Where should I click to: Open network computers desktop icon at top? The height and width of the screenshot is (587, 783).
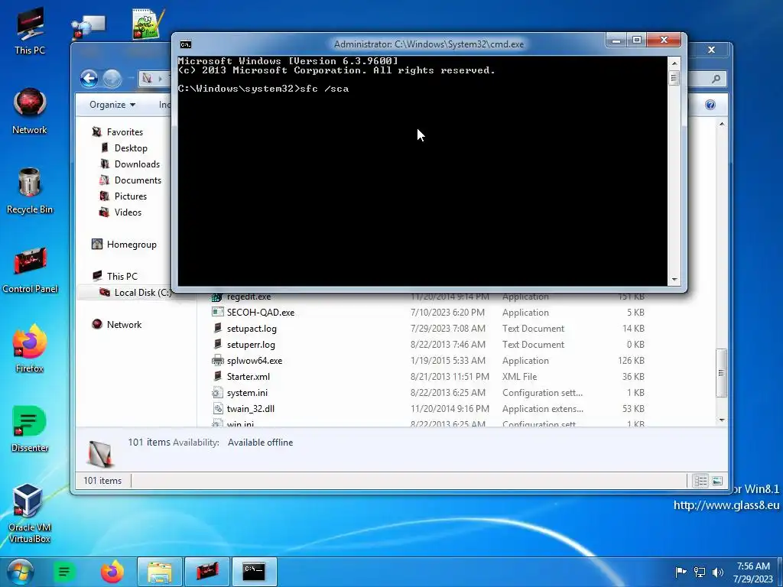pos(89,27)
